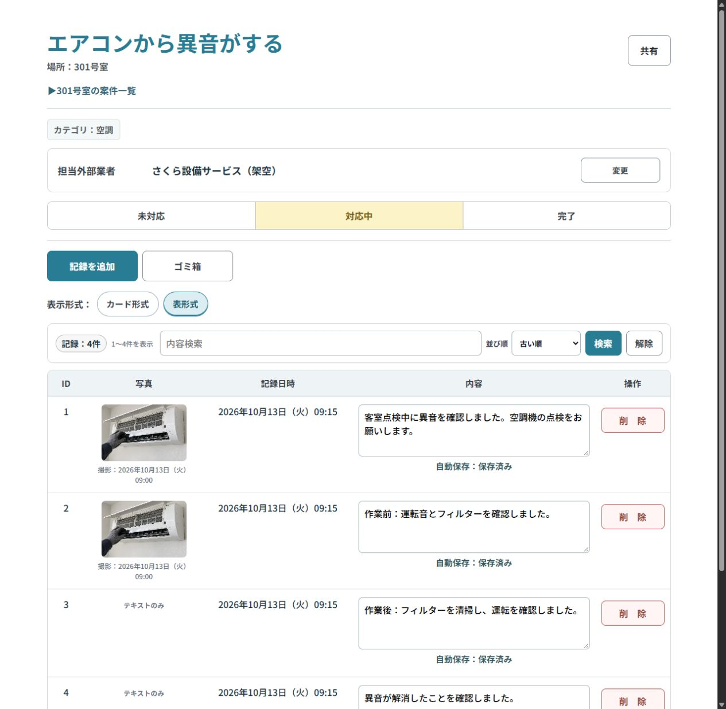The height and width of the screenshot is (709, 726).
Task: Click the scrollbar up arrow
Action: coord(721,4)
